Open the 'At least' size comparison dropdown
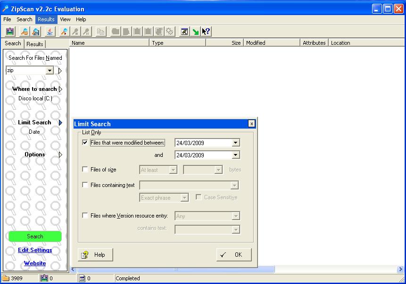 pos(173,170)
